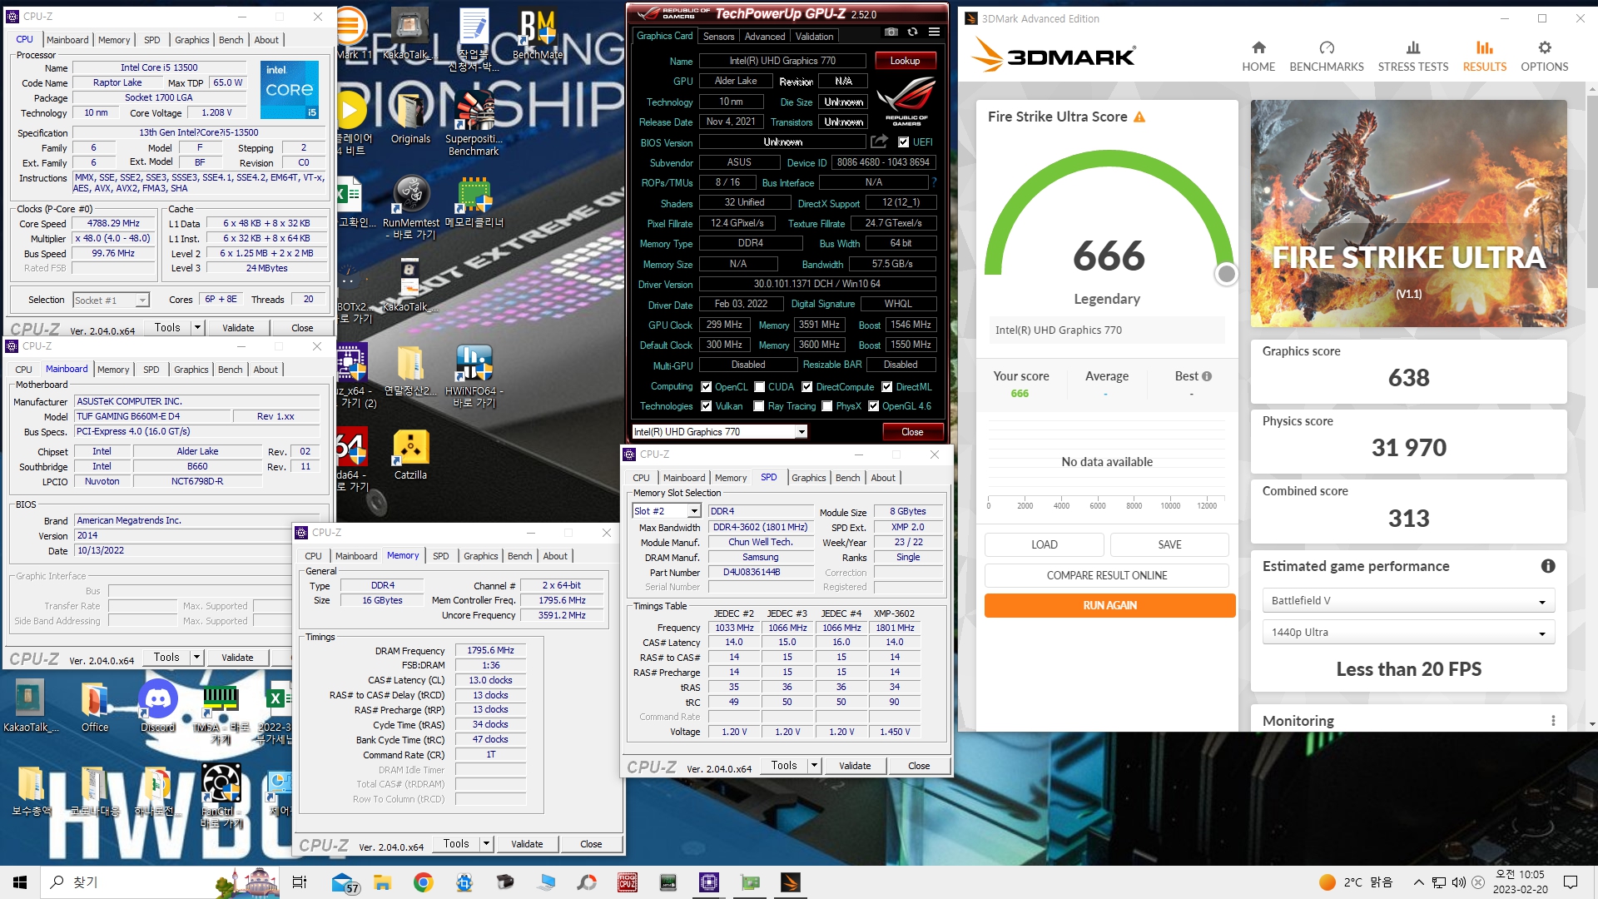Open the Battlefield V game dropdown
This screenshot has width=1598, height=899.
pyautogui.click(x=1408, y=601)
